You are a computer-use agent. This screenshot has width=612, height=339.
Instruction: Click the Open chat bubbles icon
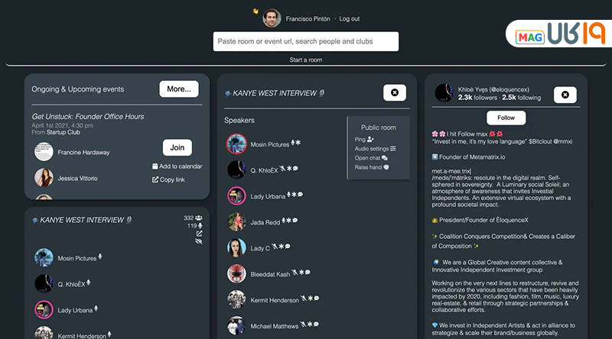385,158
